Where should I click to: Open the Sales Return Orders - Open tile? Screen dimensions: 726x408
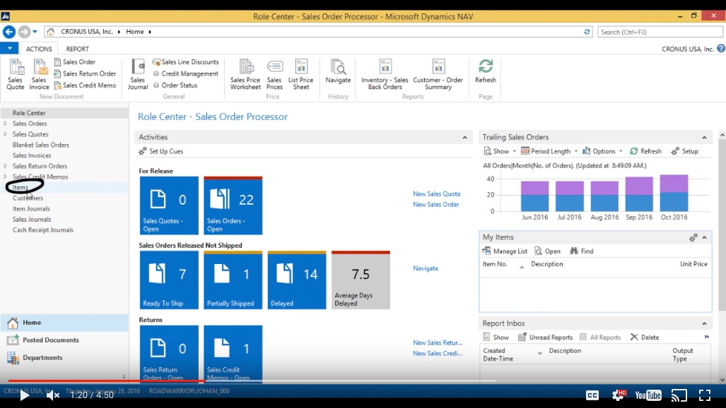(169, 354)
